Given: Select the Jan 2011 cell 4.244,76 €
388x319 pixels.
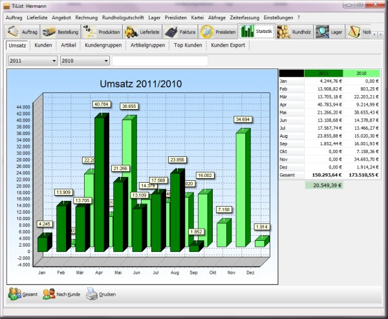Looking at the screenshot, I should coord(324,81).
